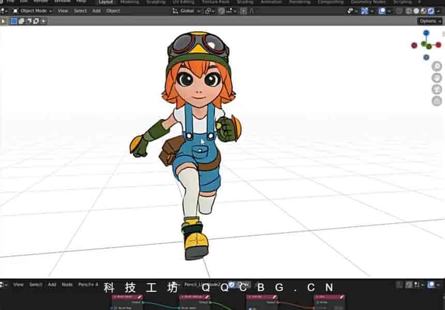Select the first red Brush node header
Image resolution: width=445 pixels, height=310 pixels.
coord(127,297)
